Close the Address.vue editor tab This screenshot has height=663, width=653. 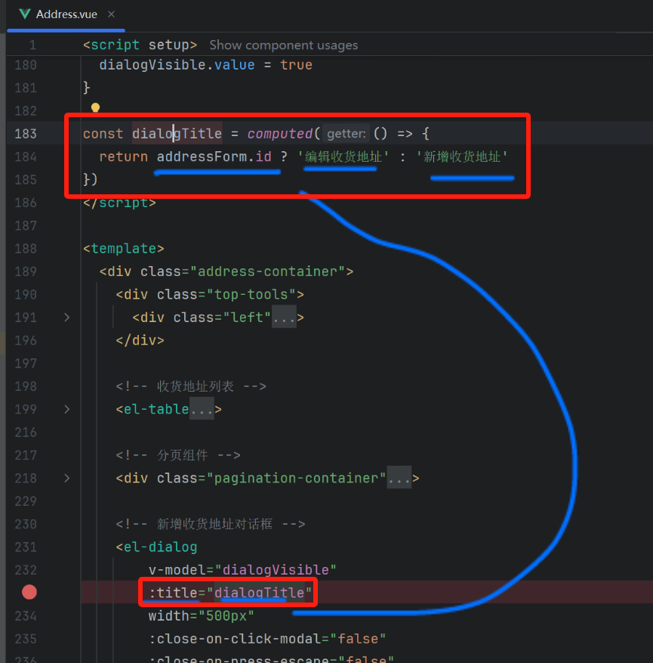pyautogui.click(x=111, y=14)
